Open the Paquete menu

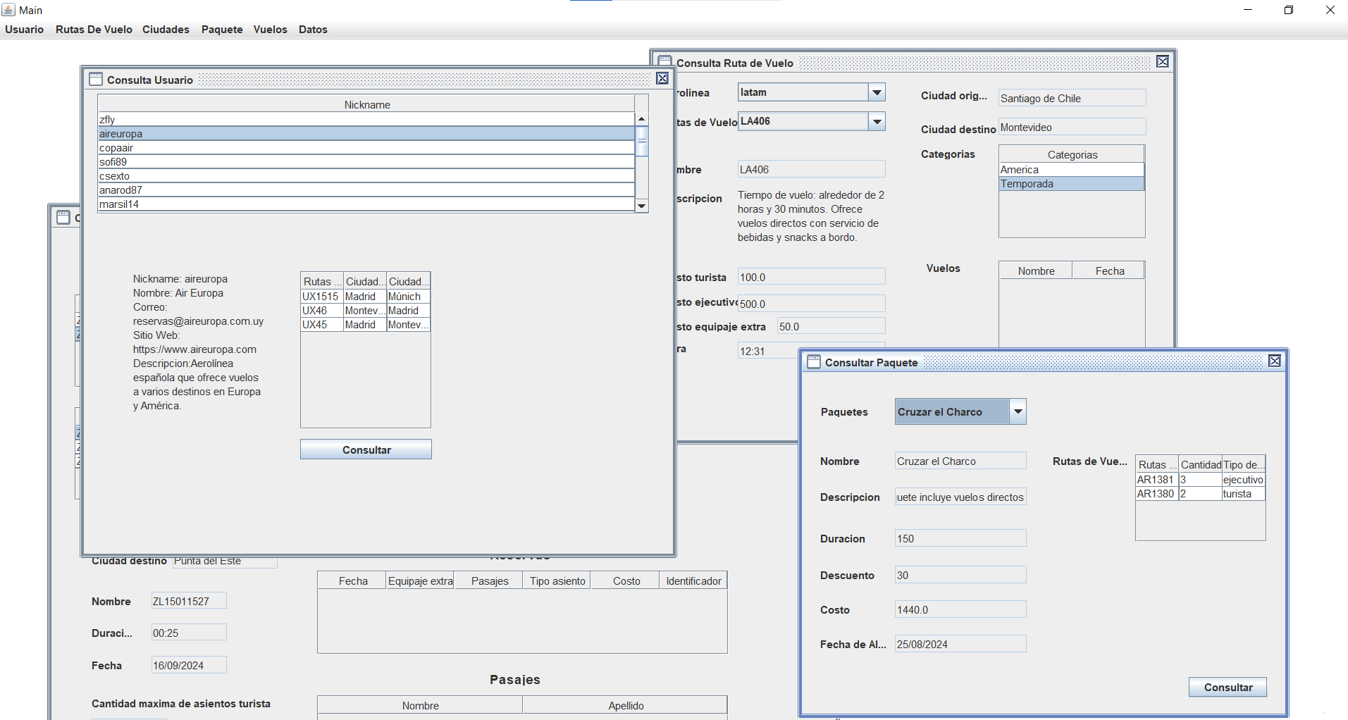point(222,30)
